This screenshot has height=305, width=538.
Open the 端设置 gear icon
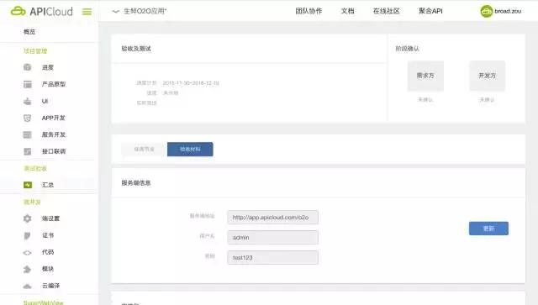(x=28, y=218)
